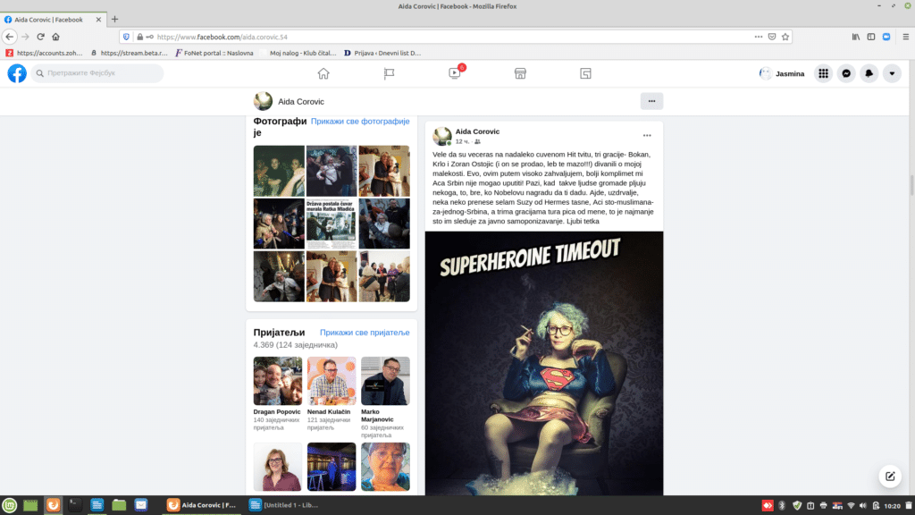
Task: Go to Facebook Home feed icon
Action: [323, 73]
